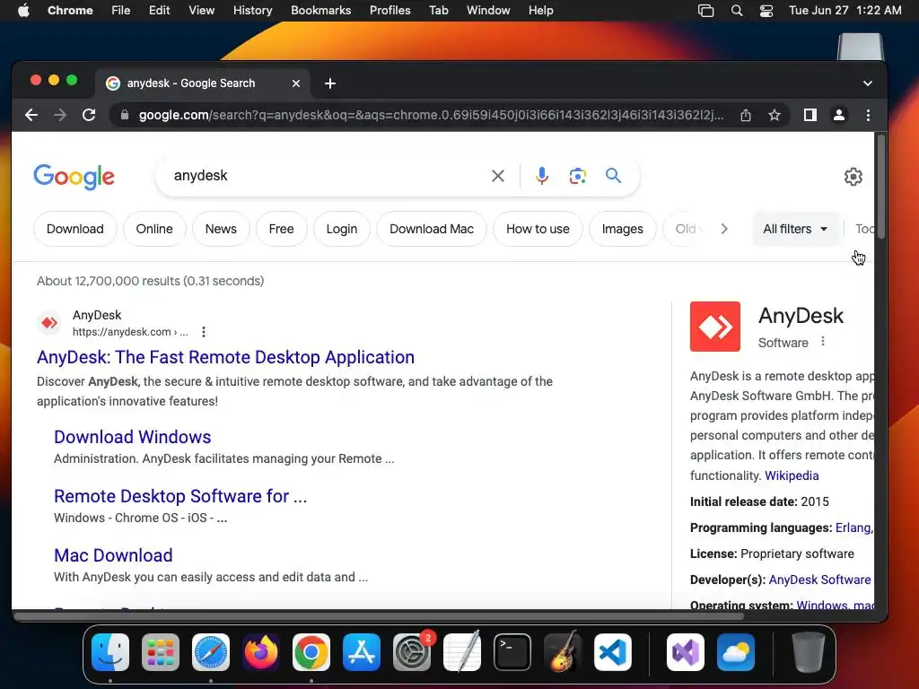Open Trash from the Dock

809,652
